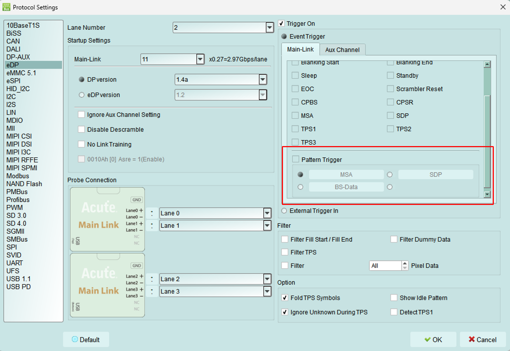The width and height of the screenshot is (510, 351).
Task: Click the polarity swap icon beside Lane 0
Action: 152,213
